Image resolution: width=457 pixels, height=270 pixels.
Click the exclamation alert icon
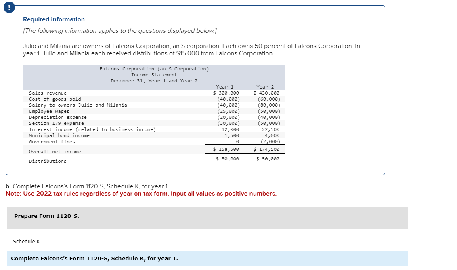click(x=9, y=7)
